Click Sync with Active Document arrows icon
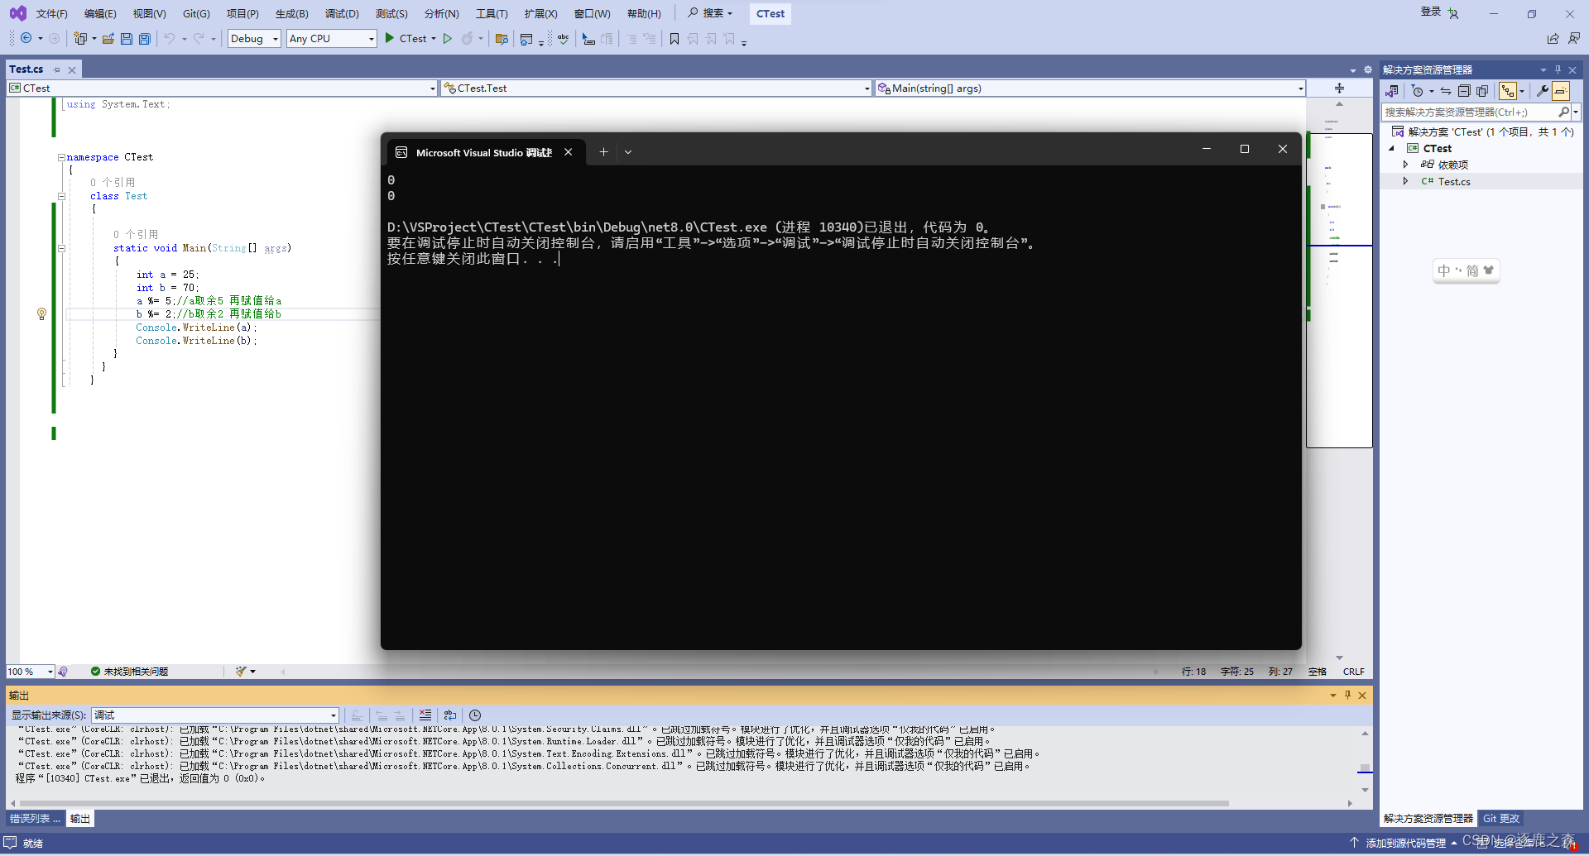Viewport: 1589px width, 856px height. tap(1446, 91)
